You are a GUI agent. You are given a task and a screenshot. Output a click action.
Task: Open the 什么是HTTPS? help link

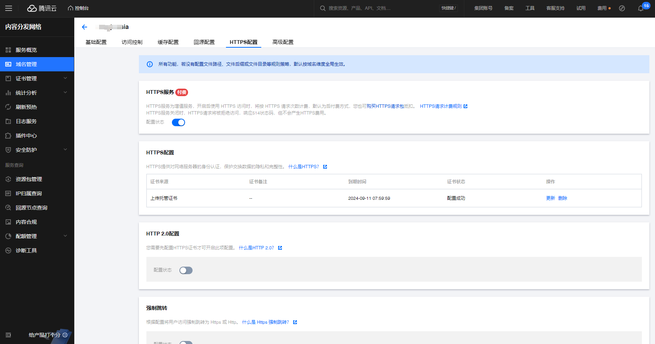(x=304, y=167)
